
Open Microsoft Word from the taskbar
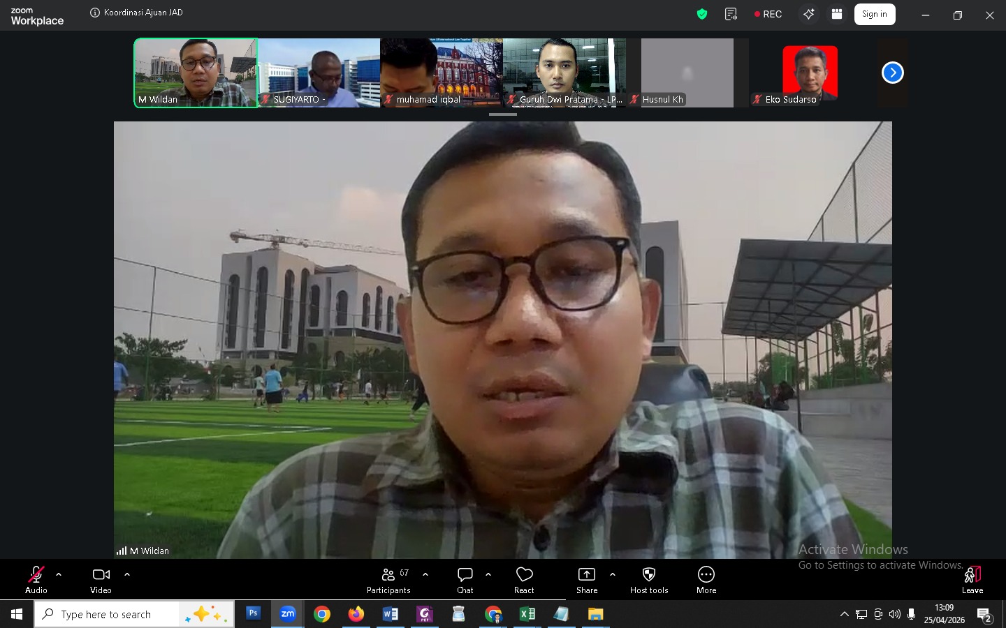pos(391,614)
